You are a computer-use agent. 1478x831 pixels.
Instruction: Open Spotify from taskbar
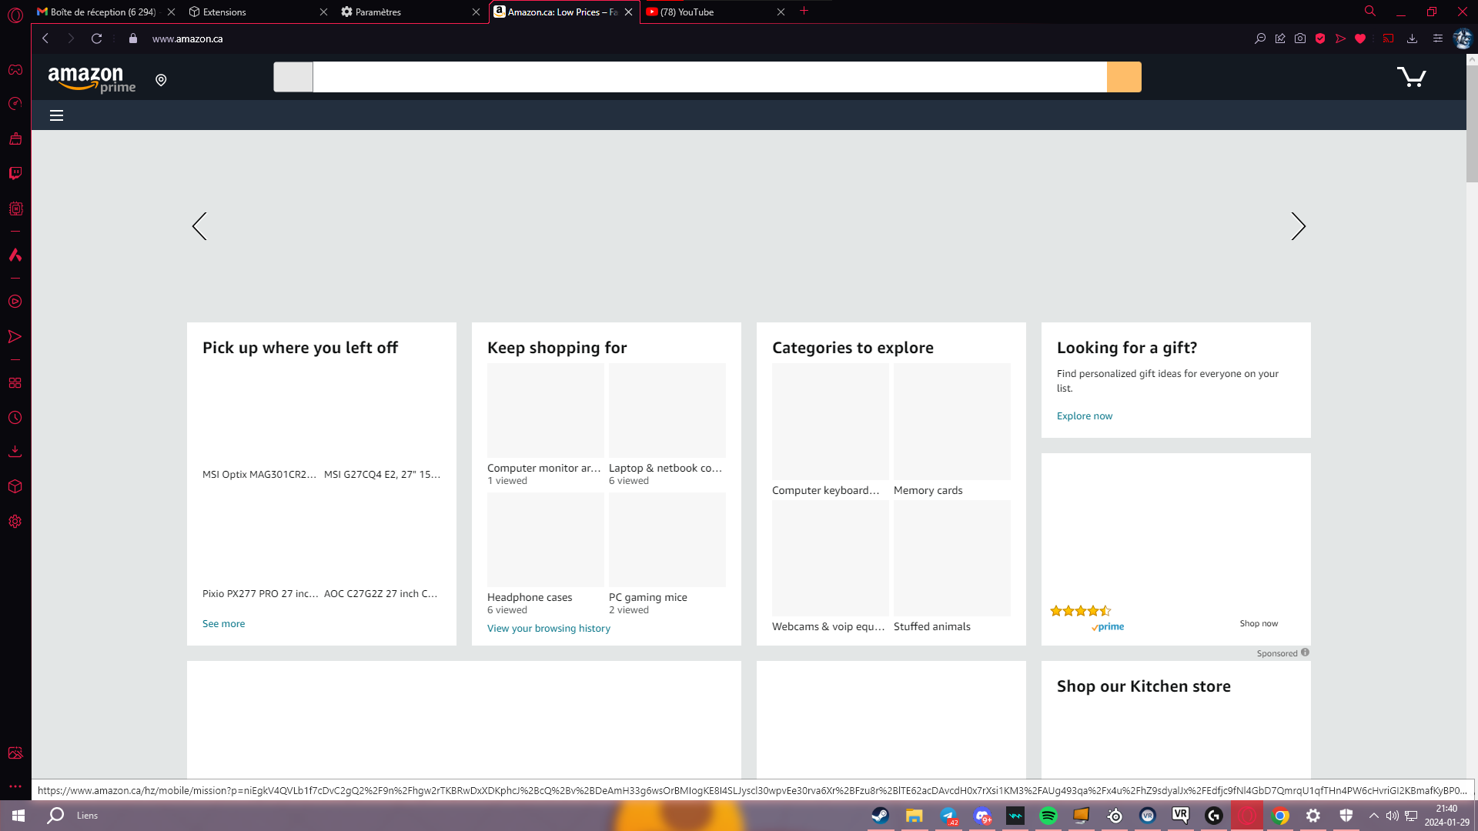click(x=1048, y=816)
